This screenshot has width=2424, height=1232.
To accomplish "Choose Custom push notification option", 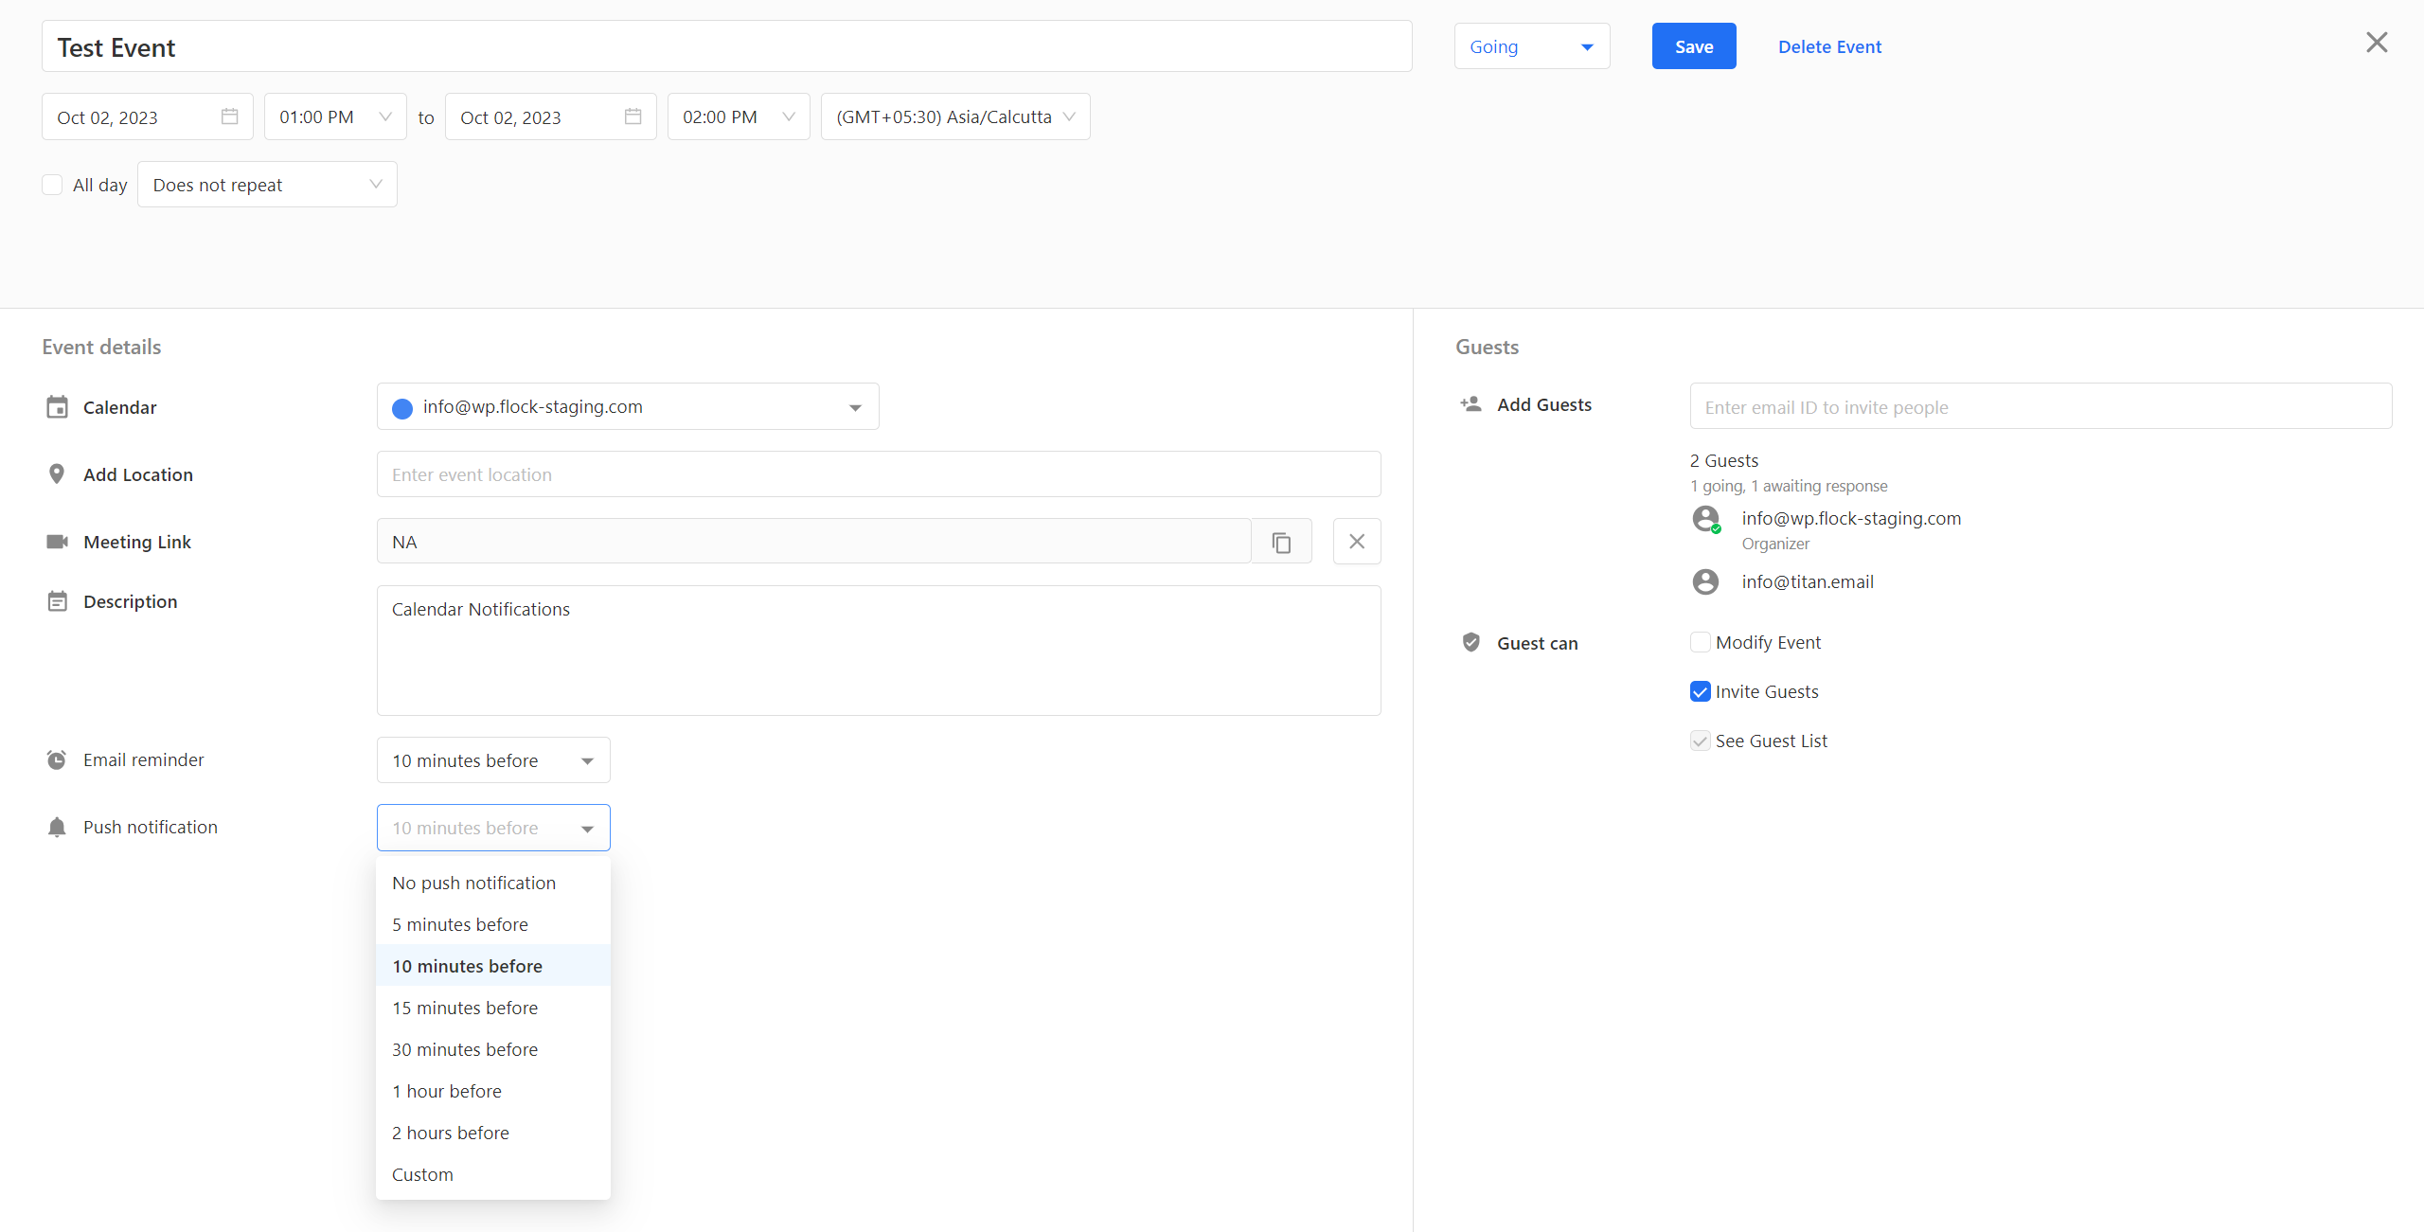I will 422,1174.
